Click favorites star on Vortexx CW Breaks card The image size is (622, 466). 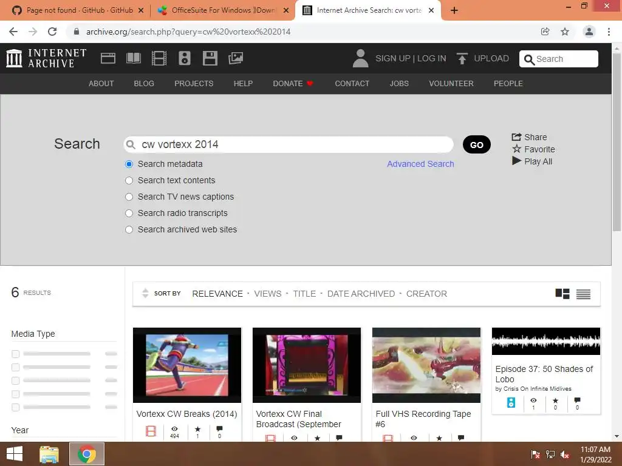coord(197,429)
